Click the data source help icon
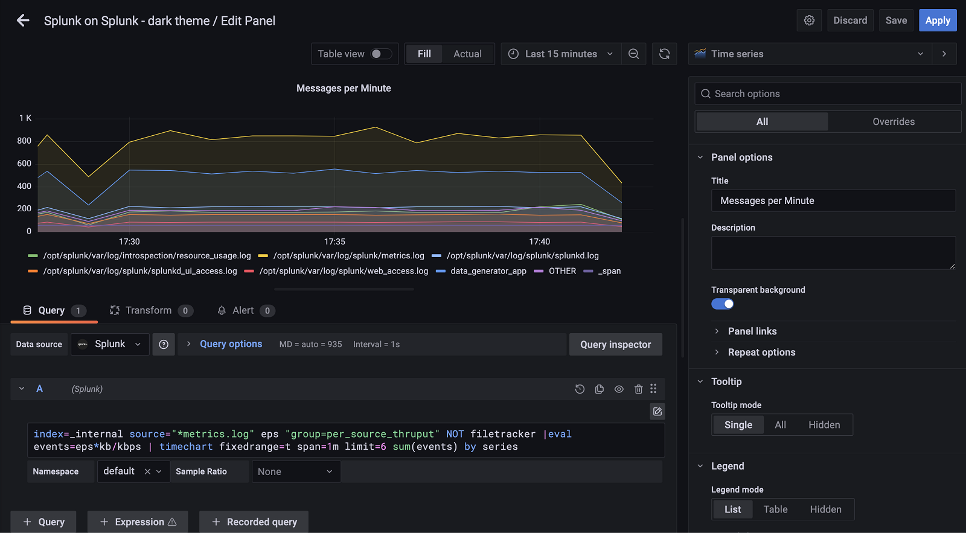This screenshot has width=966, height=533. click(x=164, y=344)
